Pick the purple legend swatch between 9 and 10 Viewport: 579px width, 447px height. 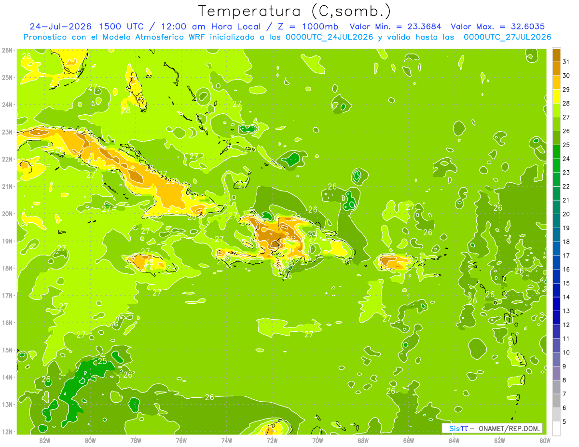pos(556,359)
